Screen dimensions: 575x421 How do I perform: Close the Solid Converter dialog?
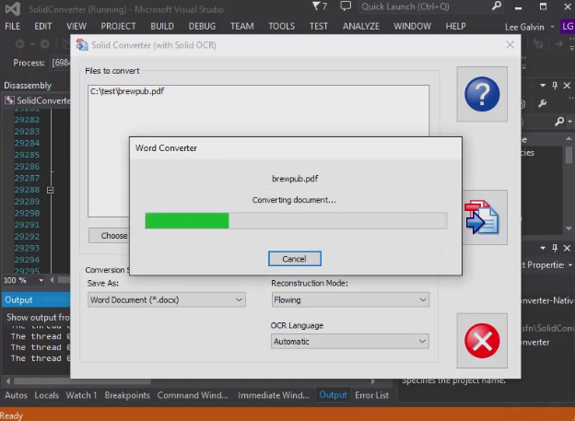[510, 45]
